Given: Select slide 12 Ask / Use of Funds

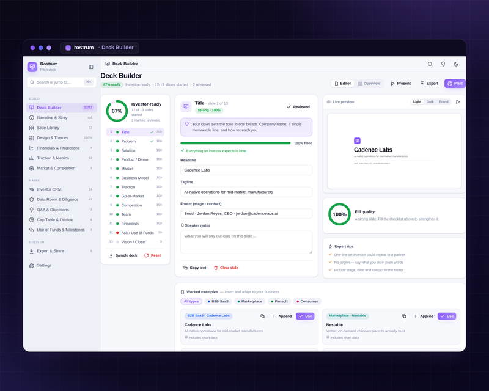Looking at the screenshot, I should 135,233.
